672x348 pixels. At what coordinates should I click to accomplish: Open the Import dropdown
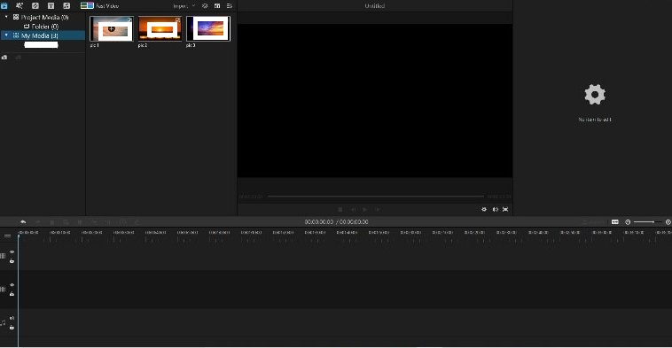point(184,6)
